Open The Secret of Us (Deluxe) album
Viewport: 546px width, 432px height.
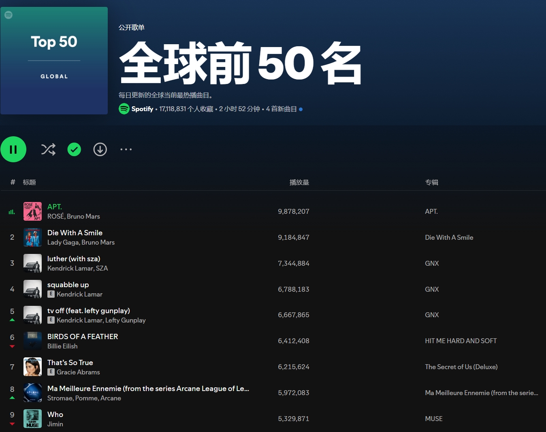tap(461, 367)
